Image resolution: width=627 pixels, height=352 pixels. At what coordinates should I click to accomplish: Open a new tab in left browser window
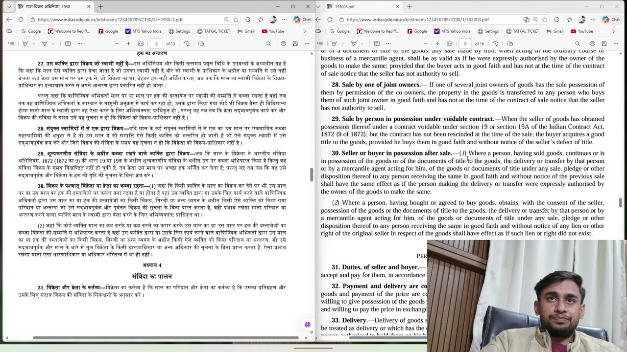tap(100, 6)
